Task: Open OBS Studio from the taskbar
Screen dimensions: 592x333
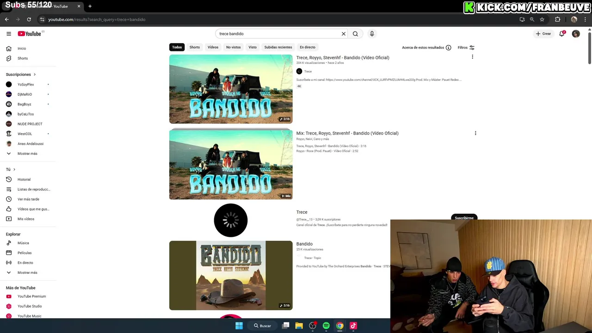Action: 313,326
